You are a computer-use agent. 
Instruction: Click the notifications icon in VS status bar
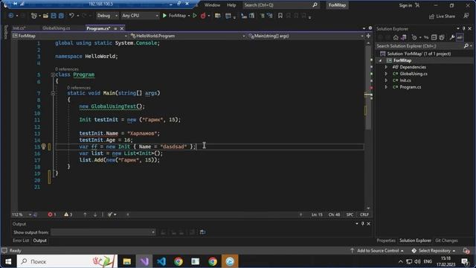466,251
